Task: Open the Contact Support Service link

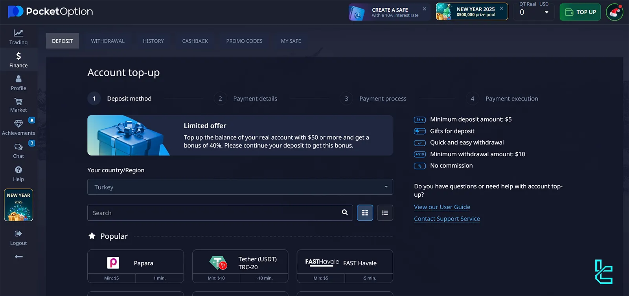Action: (447, 219)
